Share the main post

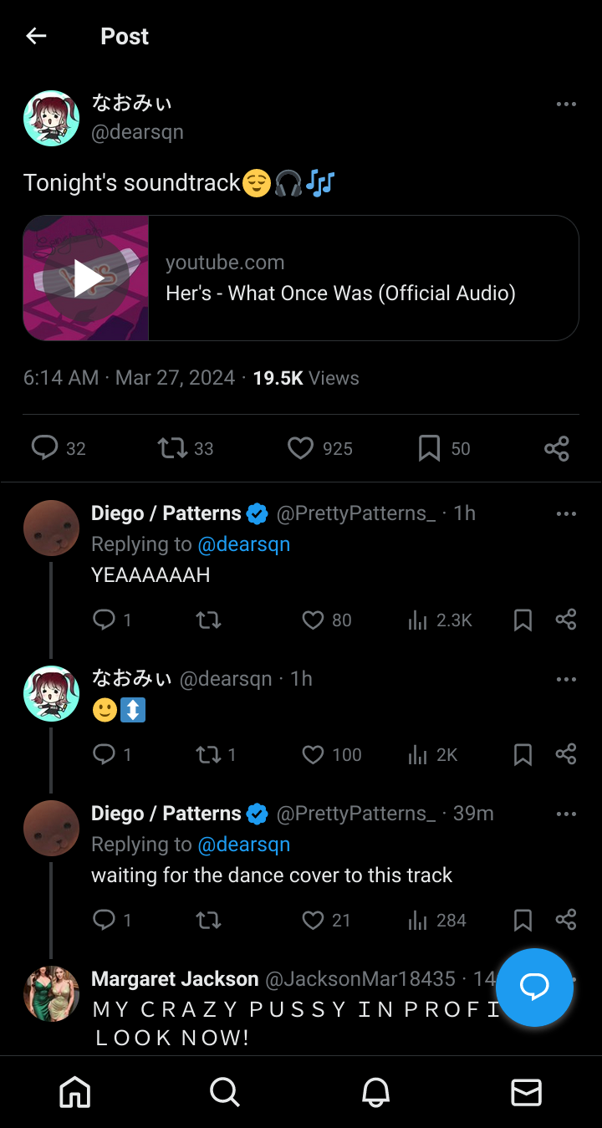pyautogui.click(x=557, y=448)
